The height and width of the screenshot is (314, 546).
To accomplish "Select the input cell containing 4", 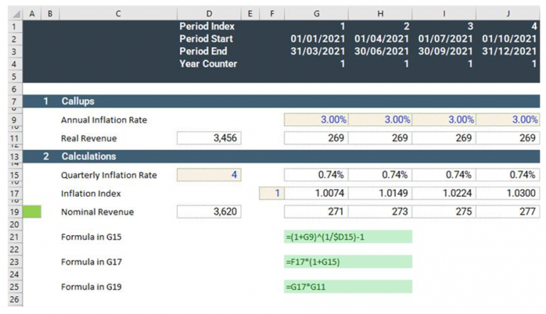I will point(209,175).
